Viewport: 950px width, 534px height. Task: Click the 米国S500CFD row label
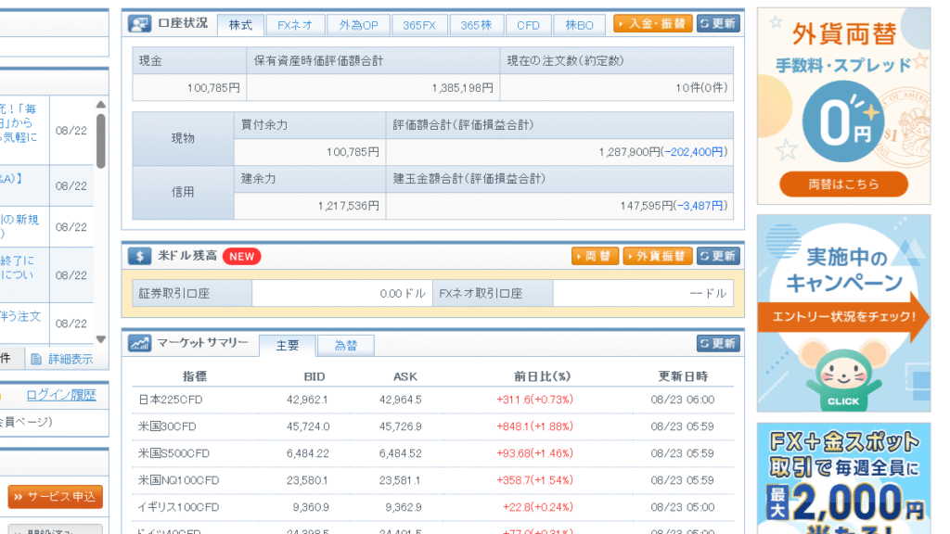tap(173, 452)
